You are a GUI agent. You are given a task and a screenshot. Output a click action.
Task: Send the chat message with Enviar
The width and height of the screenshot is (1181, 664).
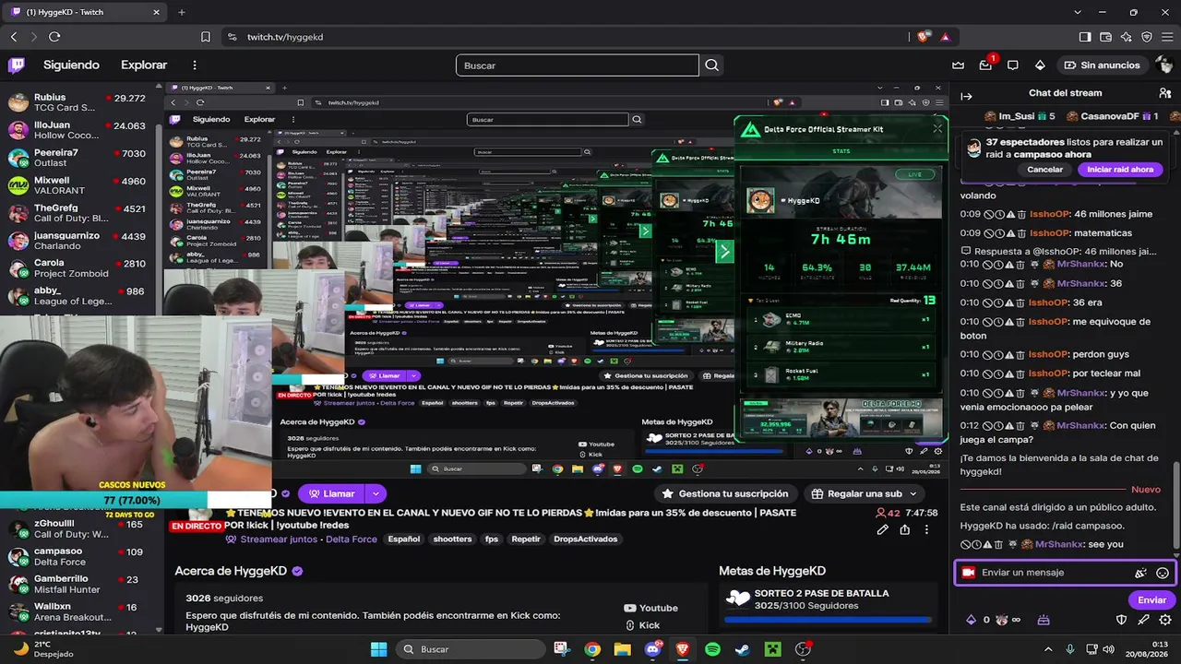[1151, 599]
